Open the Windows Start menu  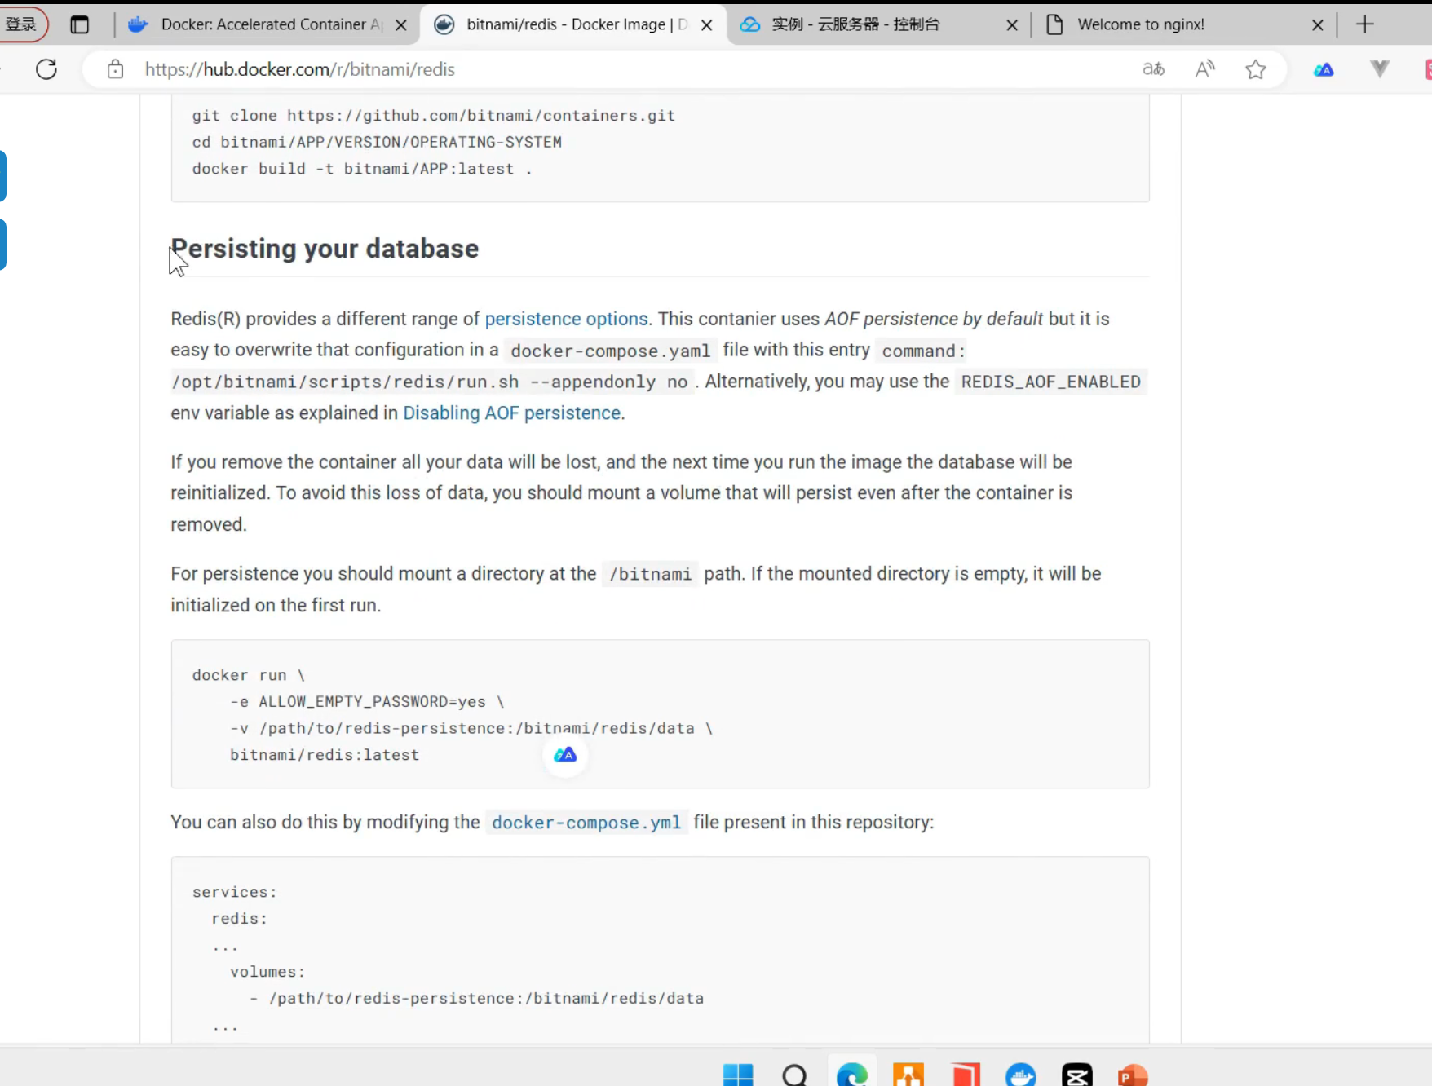738,1075
